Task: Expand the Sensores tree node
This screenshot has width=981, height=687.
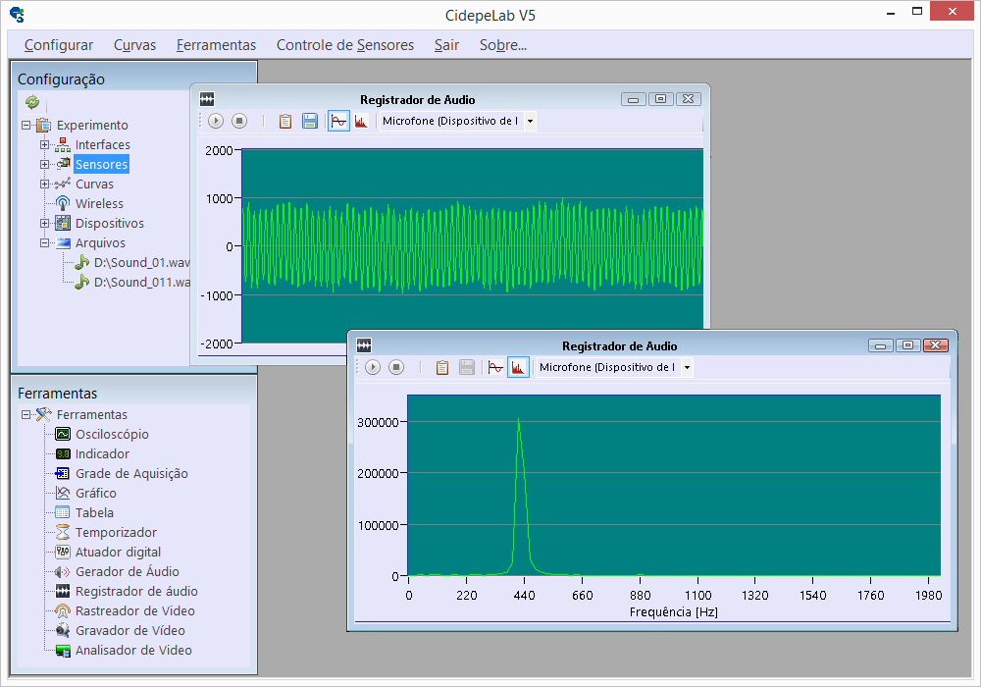Action: (x=44, y=165)
